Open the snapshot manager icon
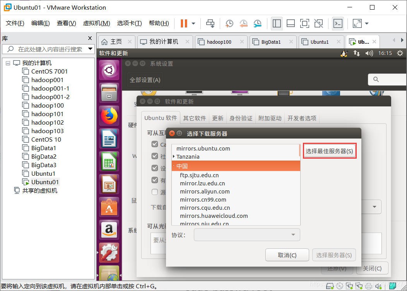 [258, 23]
